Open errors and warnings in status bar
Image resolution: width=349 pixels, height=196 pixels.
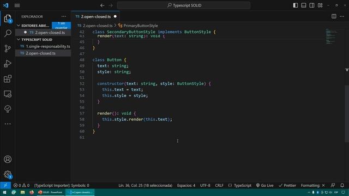click(x=21, y=185)
